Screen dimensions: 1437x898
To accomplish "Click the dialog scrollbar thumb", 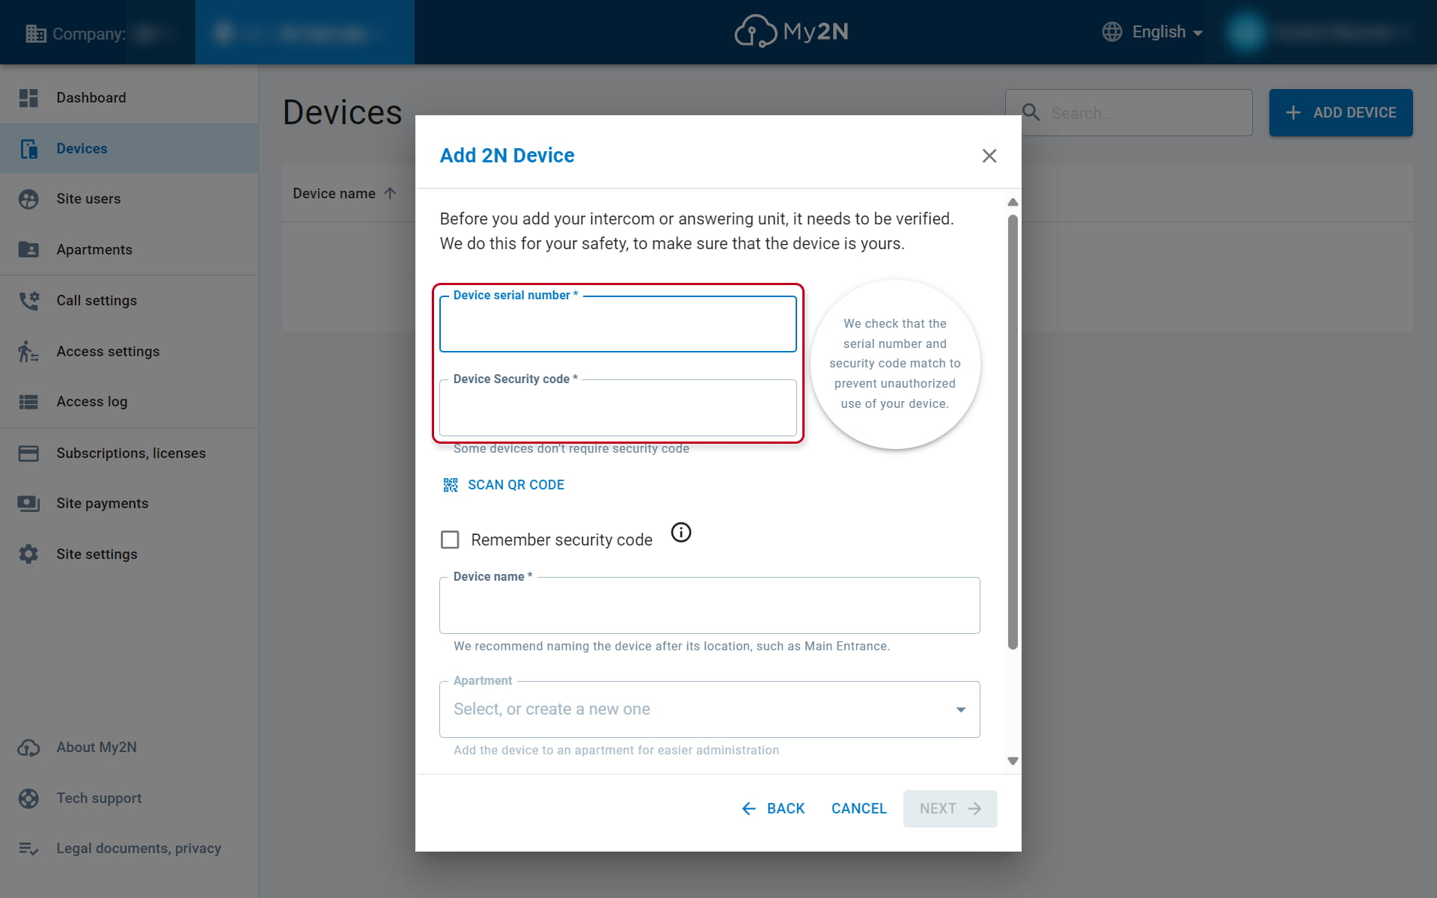I will point(1013,433).
